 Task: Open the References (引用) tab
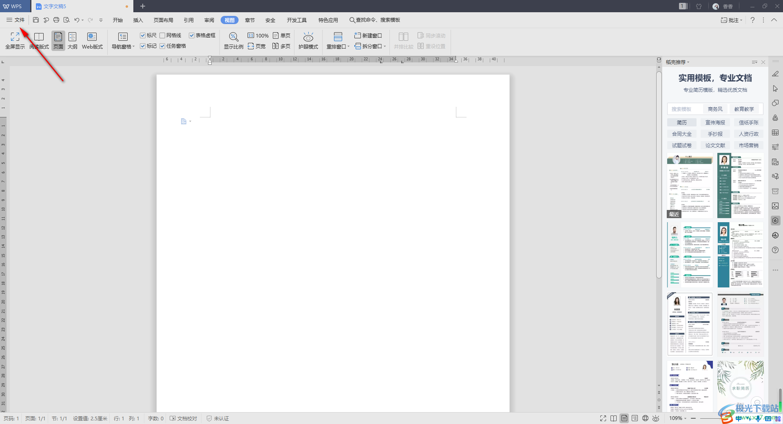(x=189, y=20)
